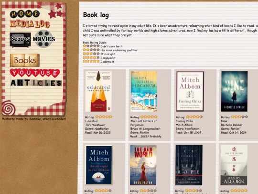
Task: Click 'Read: Apr 10, 2025' text
Action: pyautogui.click(x=98, y=133)
